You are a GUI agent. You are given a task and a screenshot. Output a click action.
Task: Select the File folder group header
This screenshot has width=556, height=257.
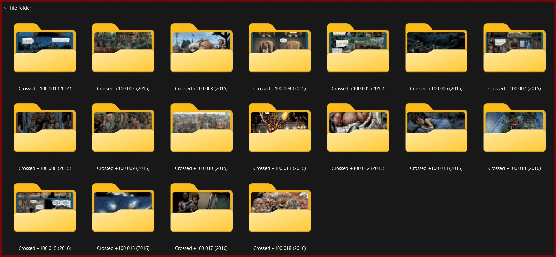pos(20,8)
